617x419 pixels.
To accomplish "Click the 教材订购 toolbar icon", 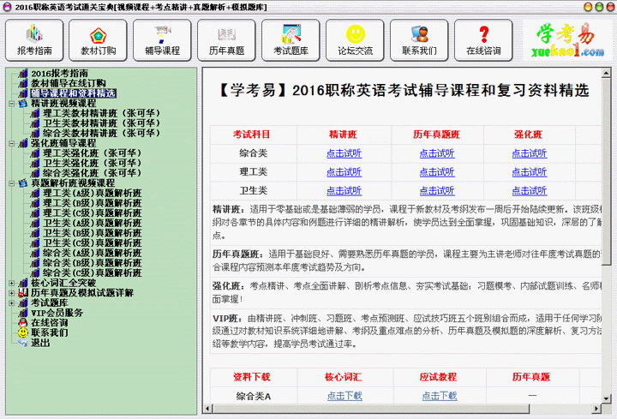I will click(98, 40).
